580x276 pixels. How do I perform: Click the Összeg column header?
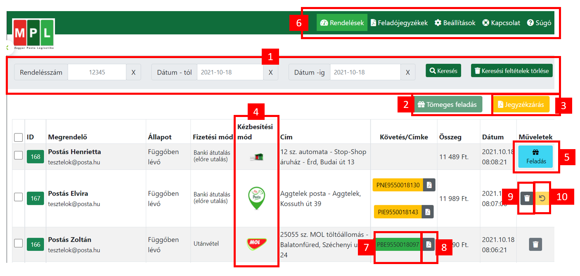450,137
